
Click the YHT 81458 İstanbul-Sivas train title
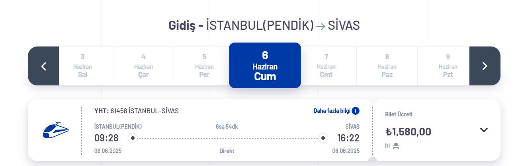(136, 111)
